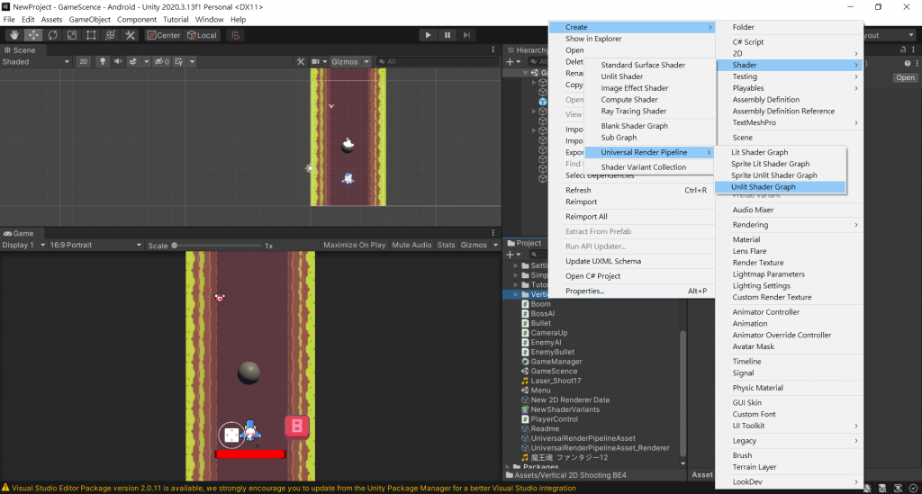Click the Laser_Shoot17 audio file icon
Screen dimensions: 922x494
[x=524, y=381]
